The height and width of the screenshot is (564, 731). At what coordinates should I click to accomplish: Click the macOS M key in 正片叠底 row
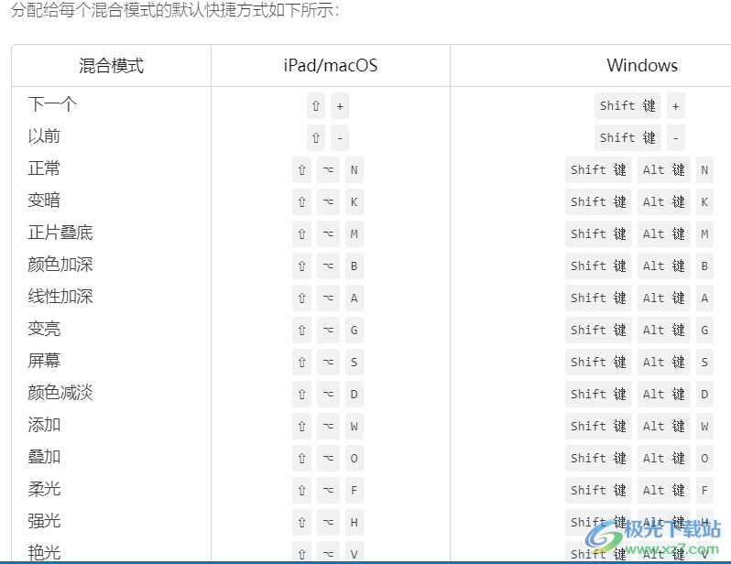(354, 234)
